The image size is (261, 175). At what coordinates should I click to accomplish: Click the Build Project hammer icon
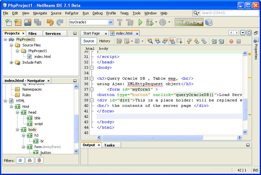point(120,22)
